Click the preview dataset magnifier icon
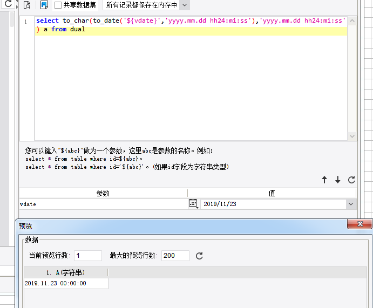This screenshot has width=373, height=308. tap(27, 5)
